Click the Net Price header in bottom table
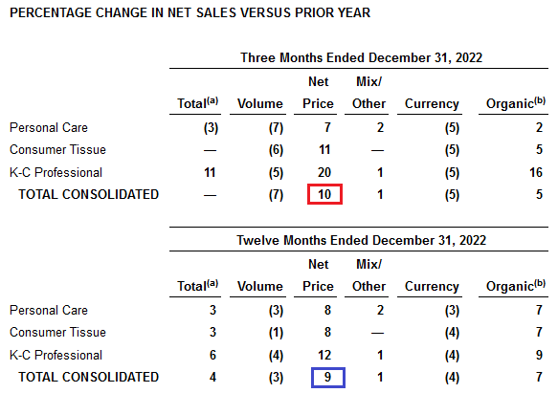The width and height of the screenshot is (558, 393). [x=318, y=275]
